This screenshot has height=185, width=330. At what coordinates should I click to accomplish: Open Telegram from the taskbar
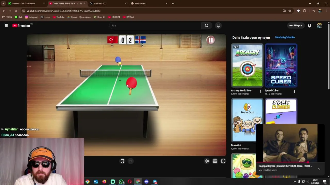[155, 182]
